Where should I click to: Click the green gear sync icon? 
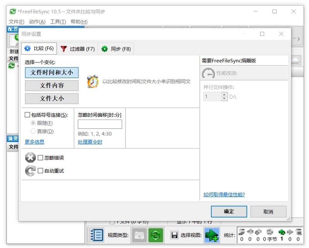tap(104, 49)
